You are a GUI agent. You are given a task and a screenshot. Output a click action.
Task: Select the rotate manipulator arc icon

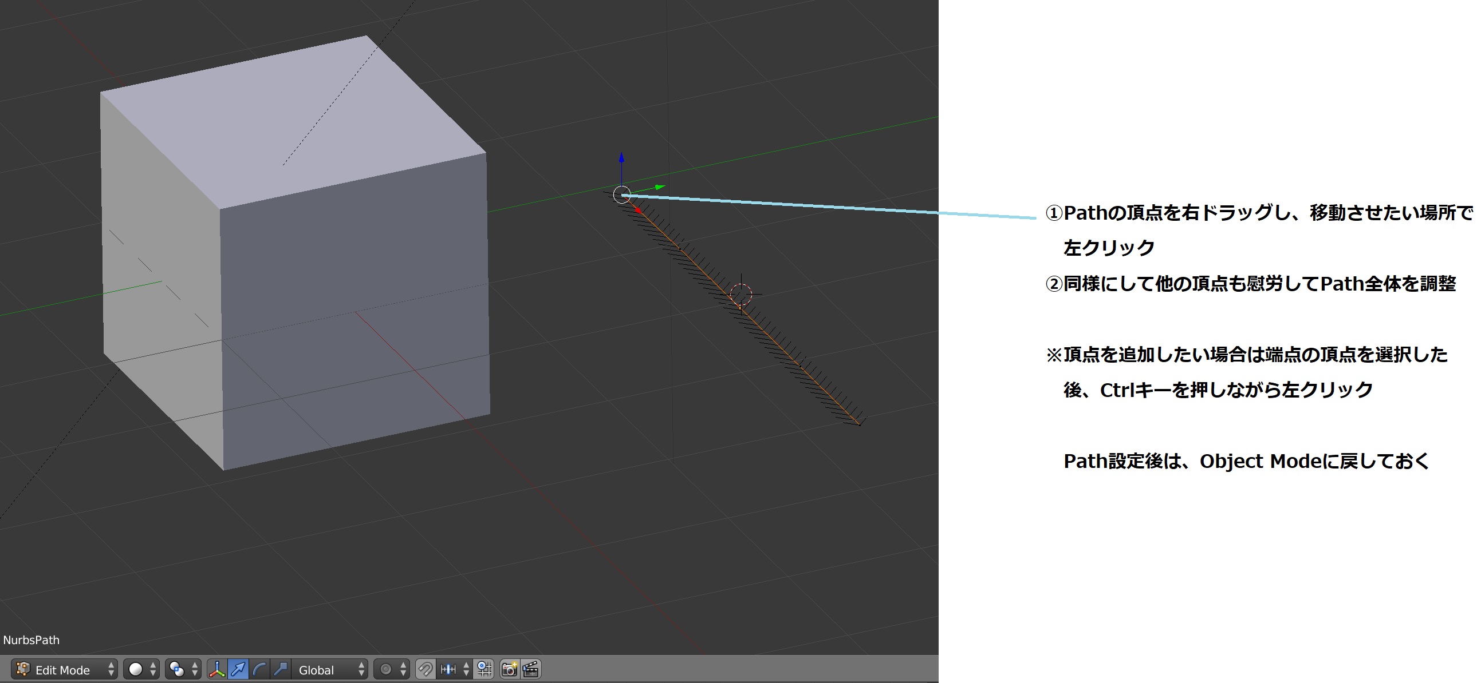click(x=259, y=669)
